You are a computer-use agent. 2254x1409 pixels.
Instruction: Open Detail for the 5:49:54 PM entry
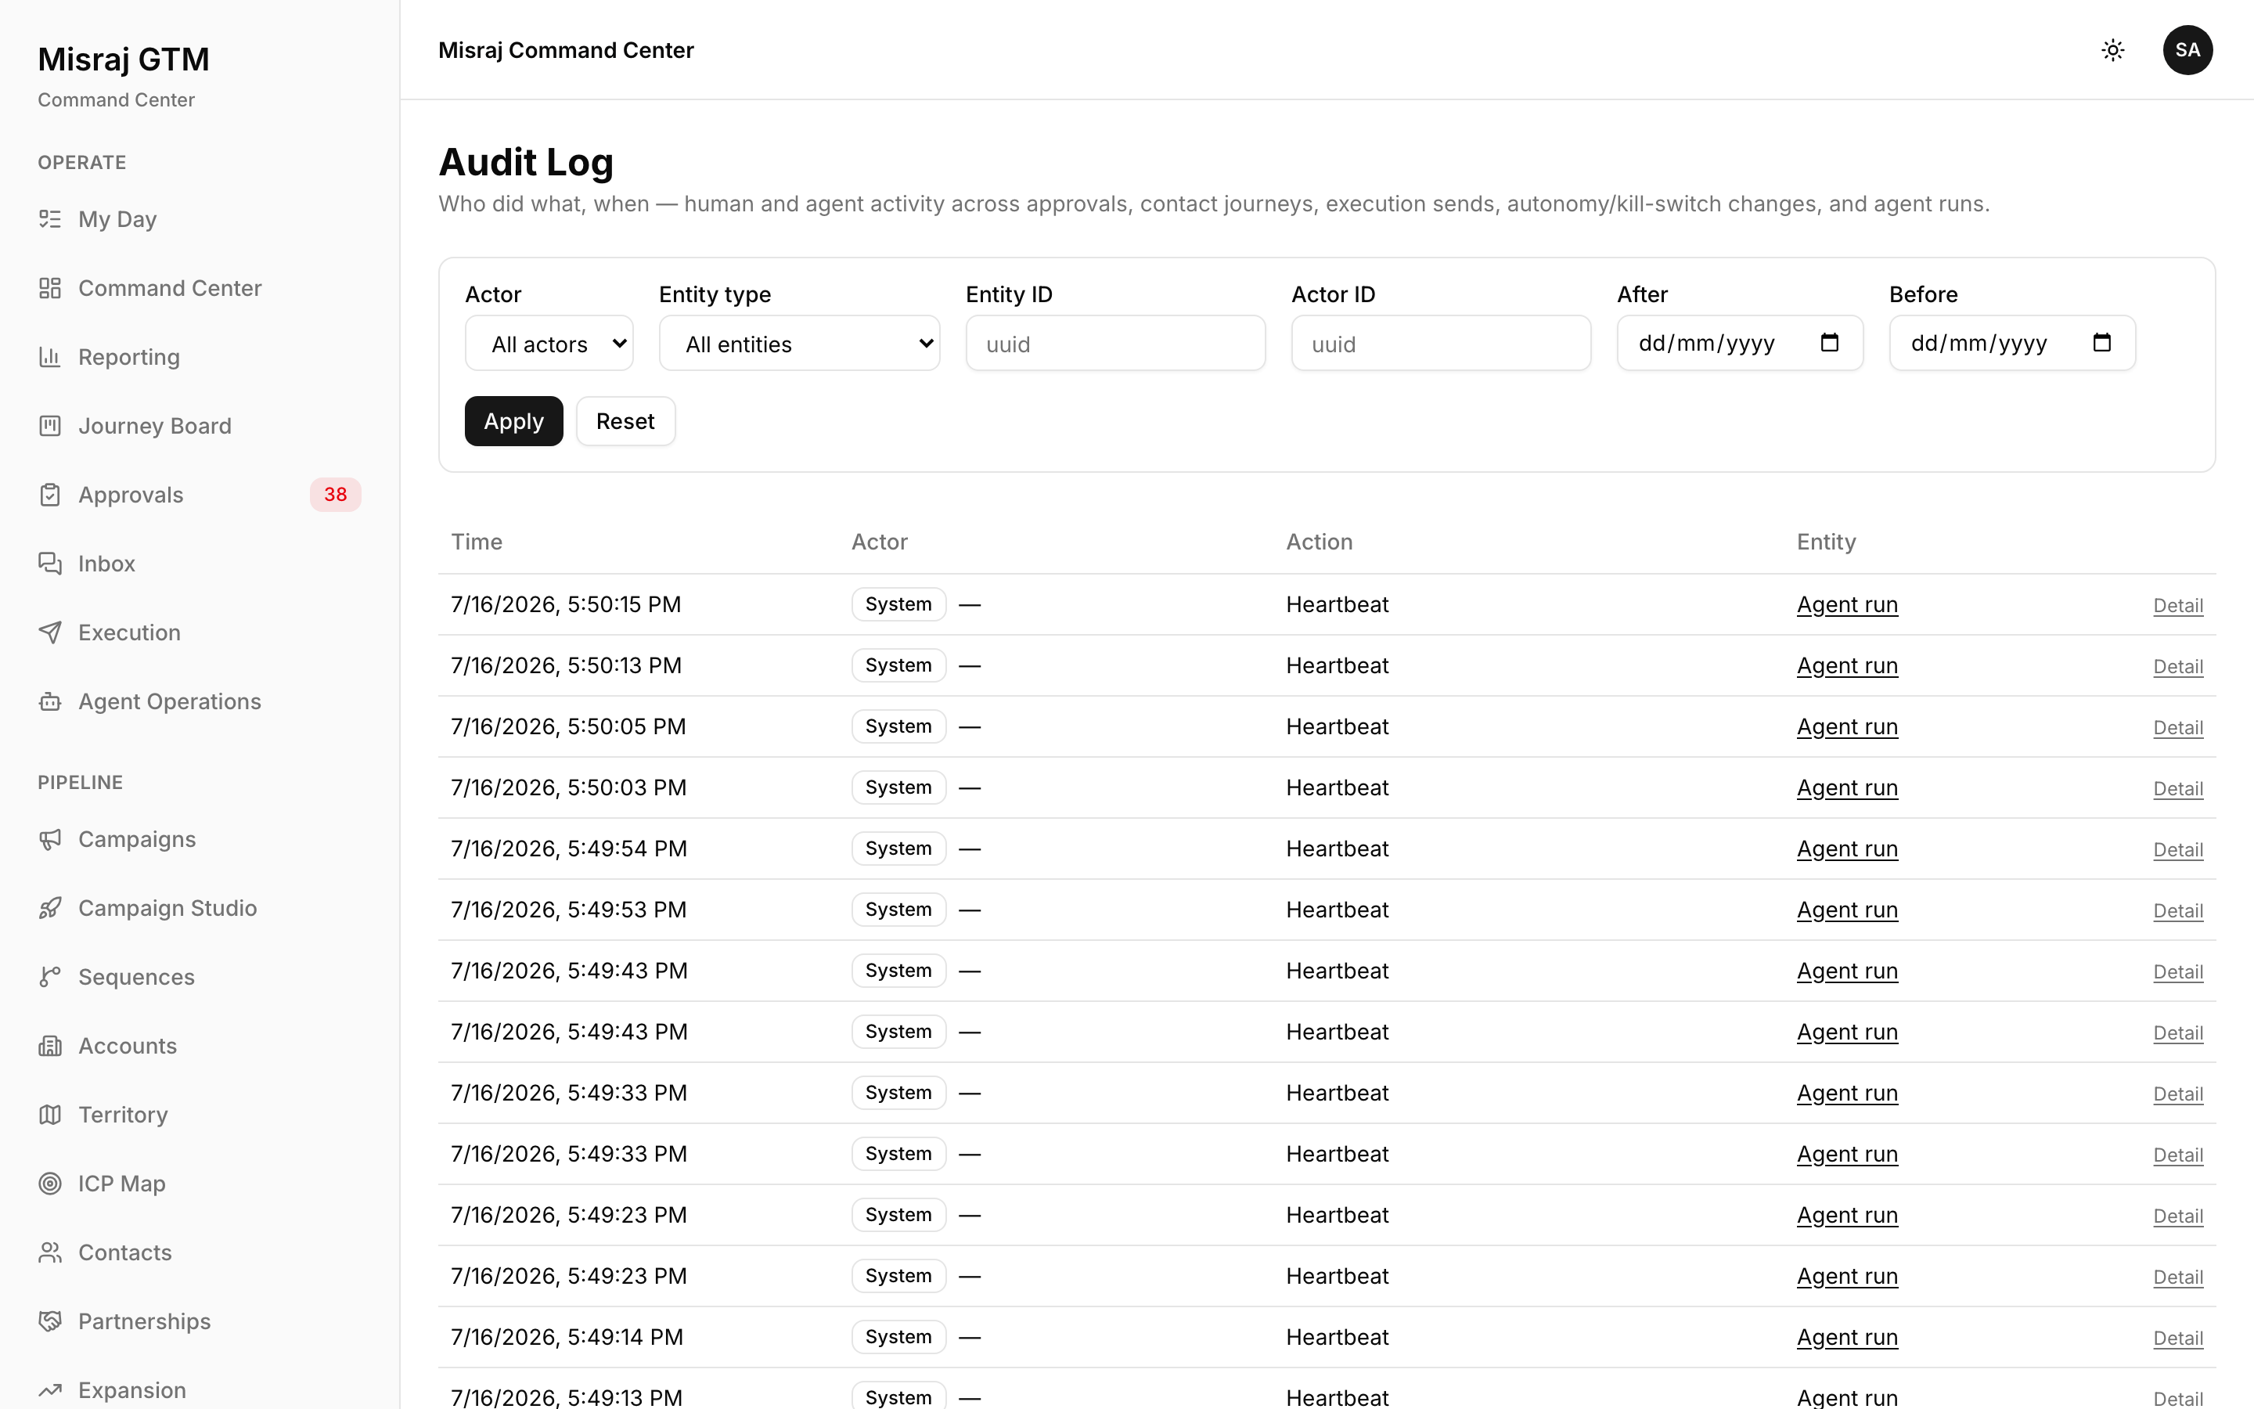pyautogui.click(x=2177, y=850)
